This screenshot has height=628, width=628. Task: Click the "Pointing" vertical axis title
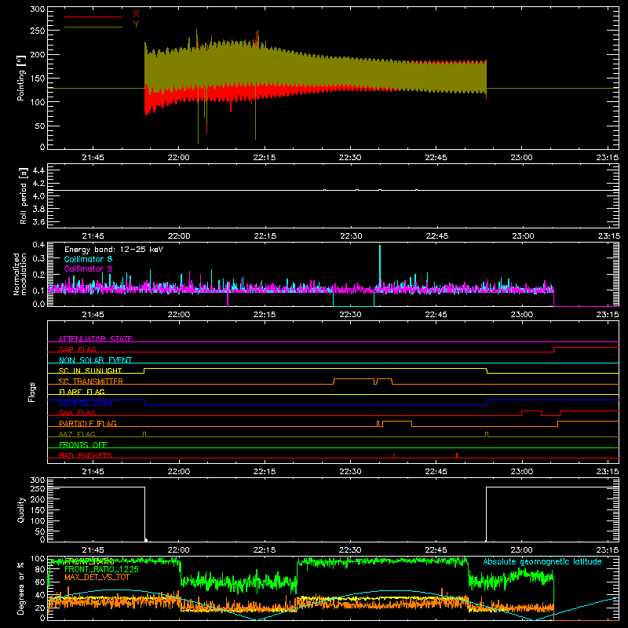[21, 78]
